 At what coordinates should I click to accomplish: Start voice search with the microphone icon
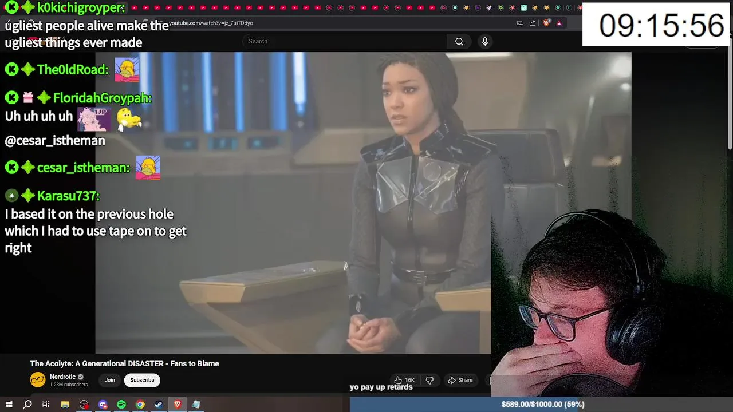click(485, 41)
